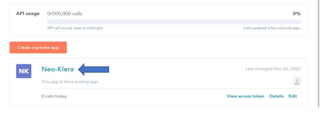The width and height of the screenshot is (323, 117).
Task: Click the vertical scrollbar on right edge
Action: [318, 54]
